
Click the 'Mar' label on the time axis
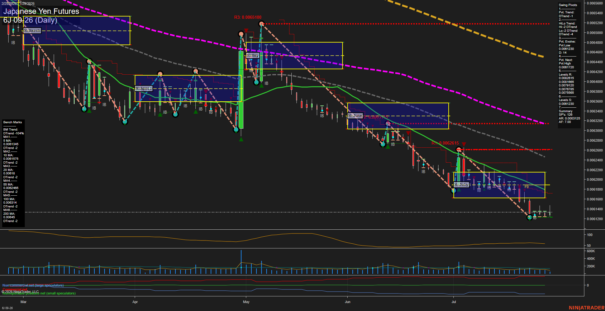coord(24,302)
